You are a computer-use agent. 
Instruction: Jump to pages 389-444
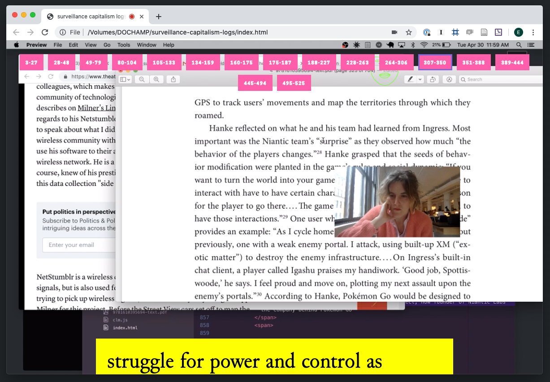coord(512,63)
